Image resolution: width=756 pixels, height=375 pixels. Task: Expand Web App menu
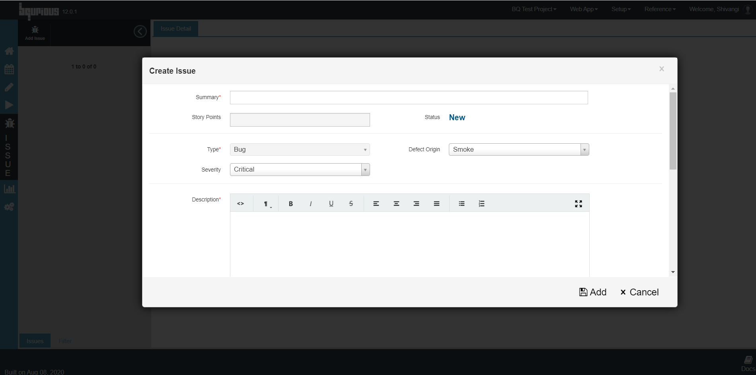[x=584, y=9]
